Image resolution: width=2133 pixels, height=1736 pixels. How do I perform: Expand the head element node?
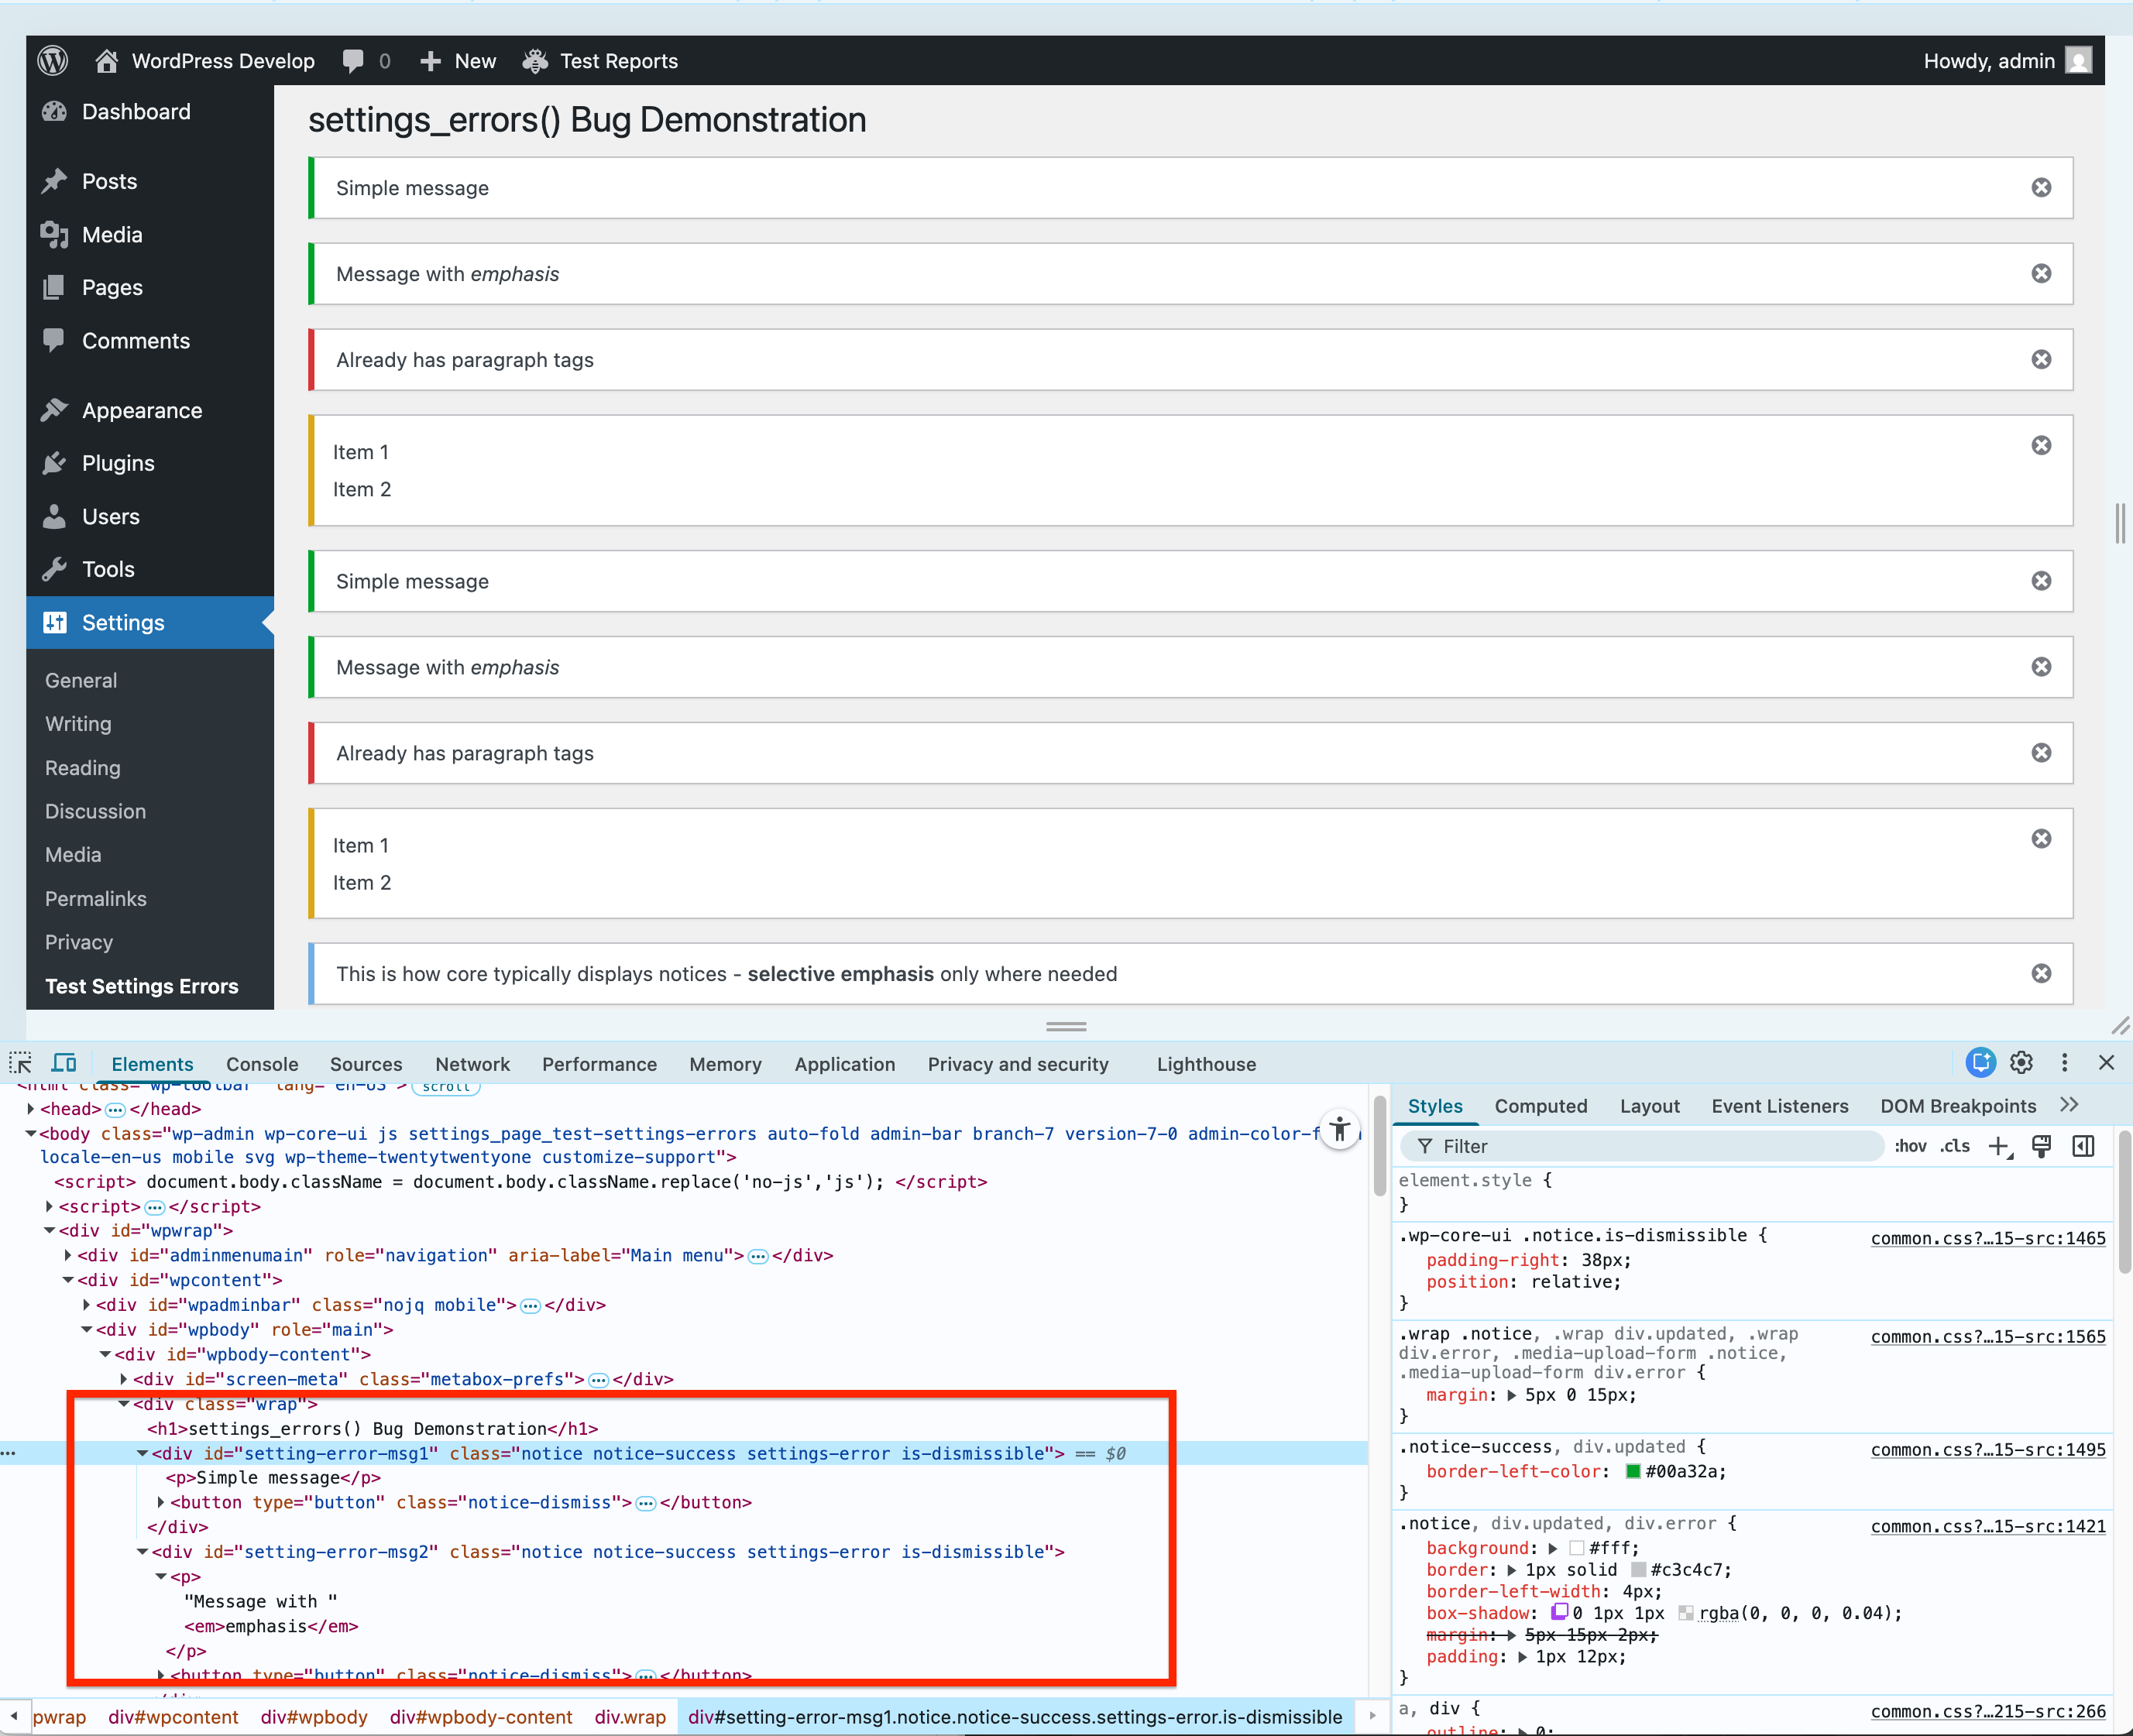tap(31, 1109)
